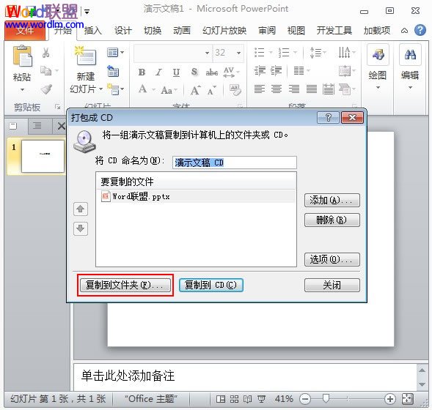Click the move file down arrow
This screenshot has height=410, width=432.
81,228
